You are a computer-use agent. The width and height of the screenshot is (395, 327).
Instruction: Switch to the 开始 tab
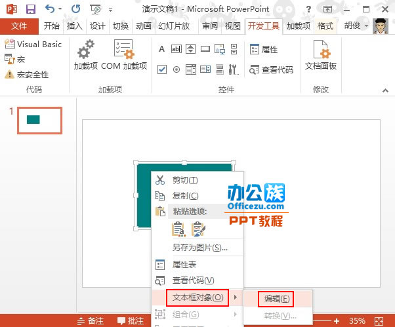coord(52,26)
